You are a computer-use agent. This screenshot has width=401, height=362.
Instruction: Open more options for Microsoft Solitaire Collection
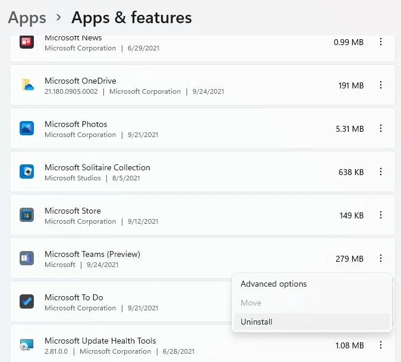click(381, 172)
